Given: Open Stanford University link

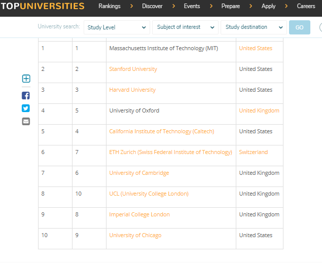Looking at the screenshot, I should tap(133, 69).
